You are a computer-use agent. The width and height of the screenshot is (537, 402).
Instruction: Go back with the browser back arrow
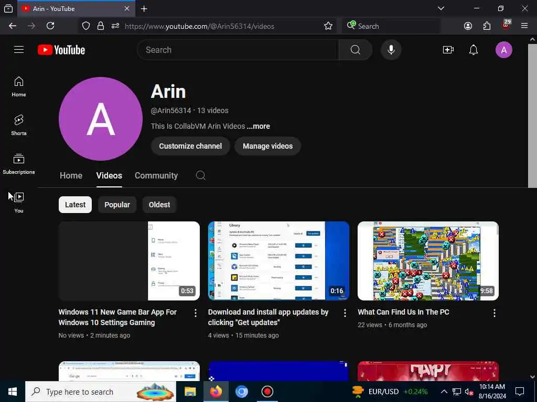click(13, 26)
